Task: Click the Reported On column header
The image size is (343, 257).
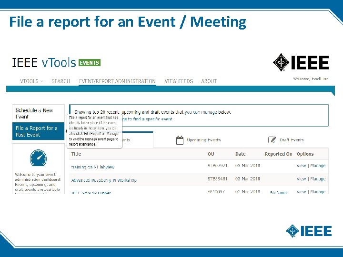Action: (279, 154)
